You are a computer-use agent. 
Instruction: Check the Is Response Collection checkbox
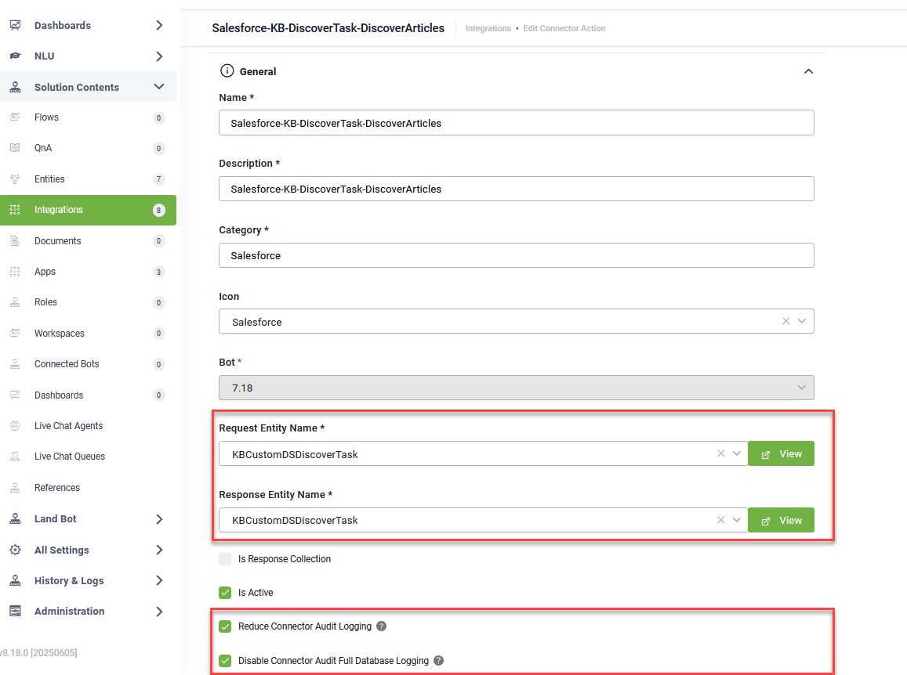pos(225,559)
